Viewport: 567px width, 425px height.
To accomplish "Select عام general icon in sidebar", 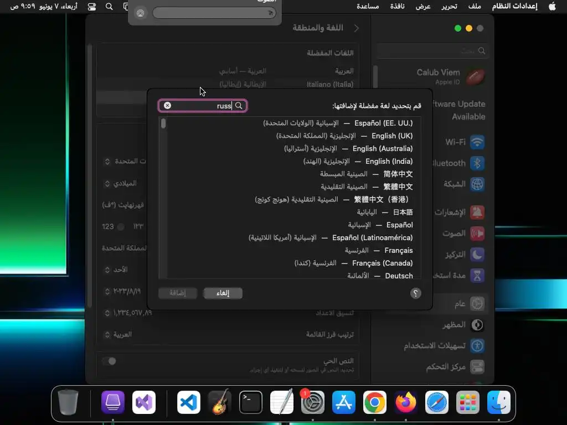I will (x=477, y=304).
